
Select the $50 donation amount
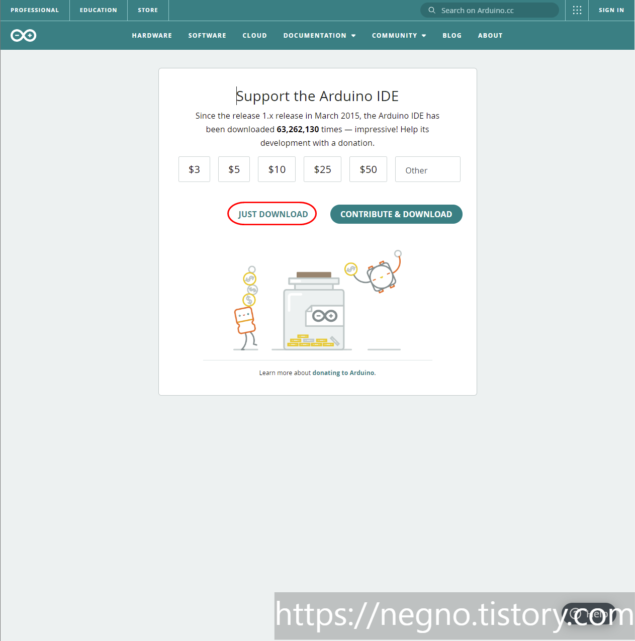coord(368,169)
